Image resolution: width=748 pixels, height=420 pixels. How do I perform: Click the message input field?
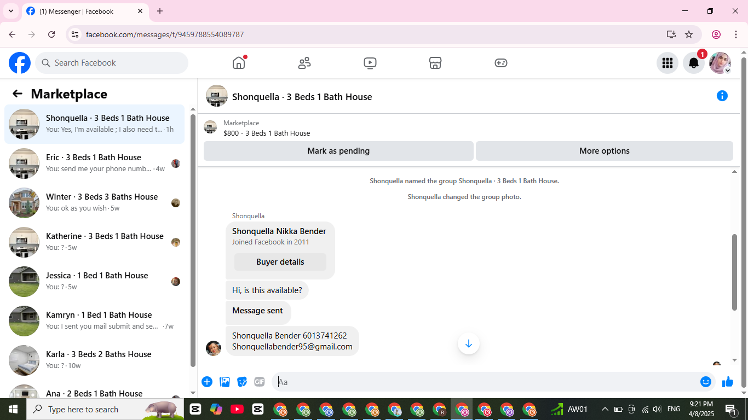point(485,382)
